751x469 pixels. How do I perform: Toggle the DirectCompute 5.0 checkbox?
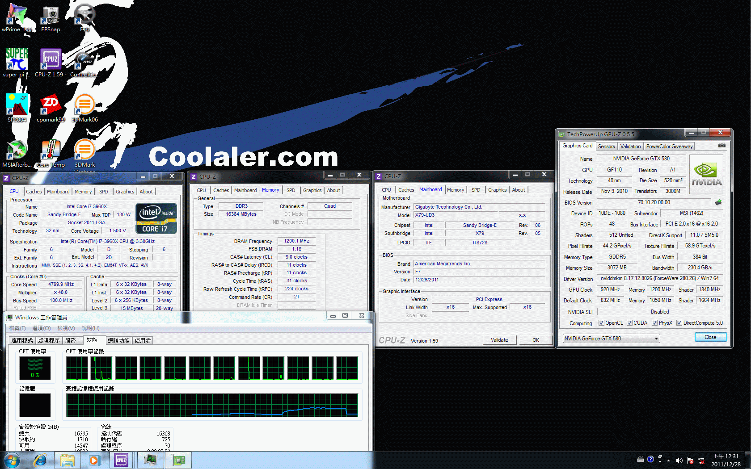(x=679, y=323)
